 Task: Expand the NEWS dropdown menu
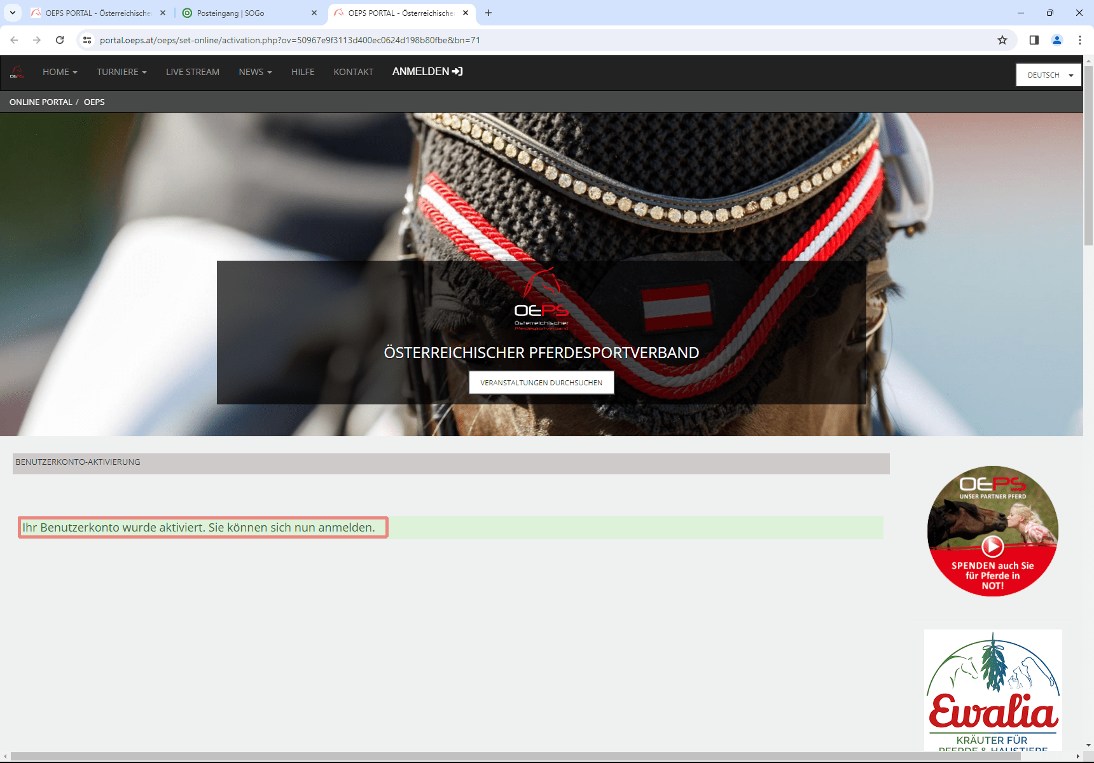point(255,72)
